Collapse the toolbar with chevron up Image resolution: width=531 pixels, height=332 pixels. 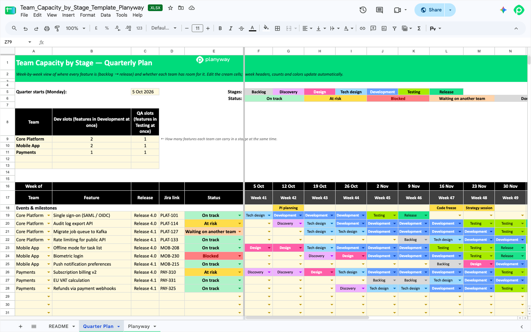pyautogui.click(x=516, y=28)
